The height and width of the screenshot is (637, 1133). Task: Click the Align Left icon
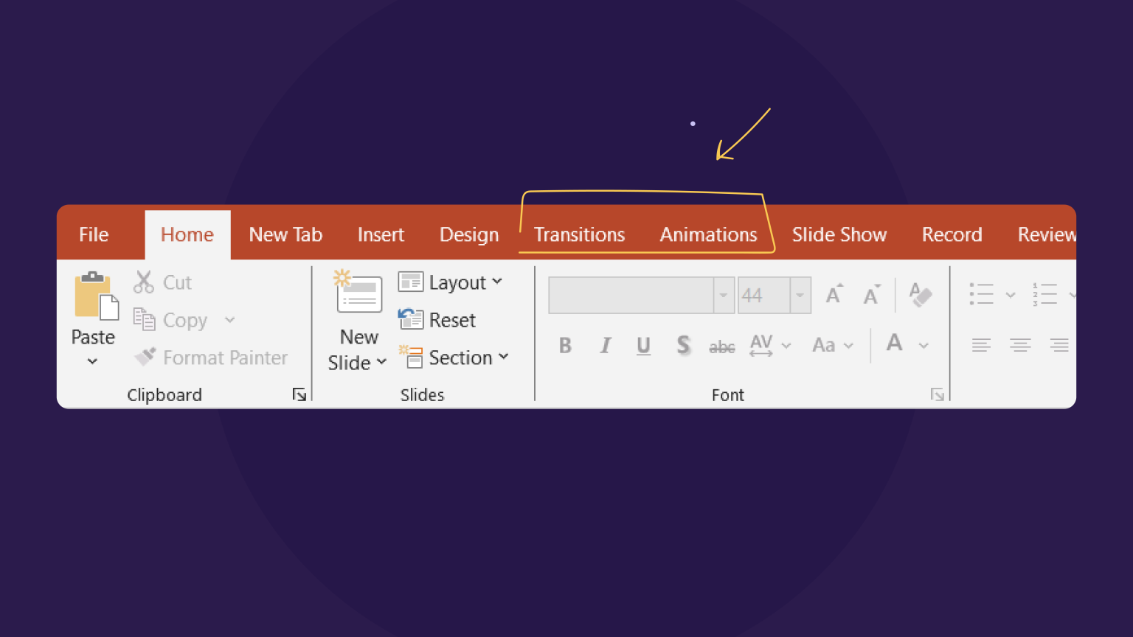point(981,345)
